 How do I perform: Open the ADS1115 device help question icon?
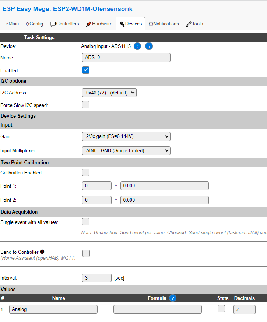(x=137, y=46)
